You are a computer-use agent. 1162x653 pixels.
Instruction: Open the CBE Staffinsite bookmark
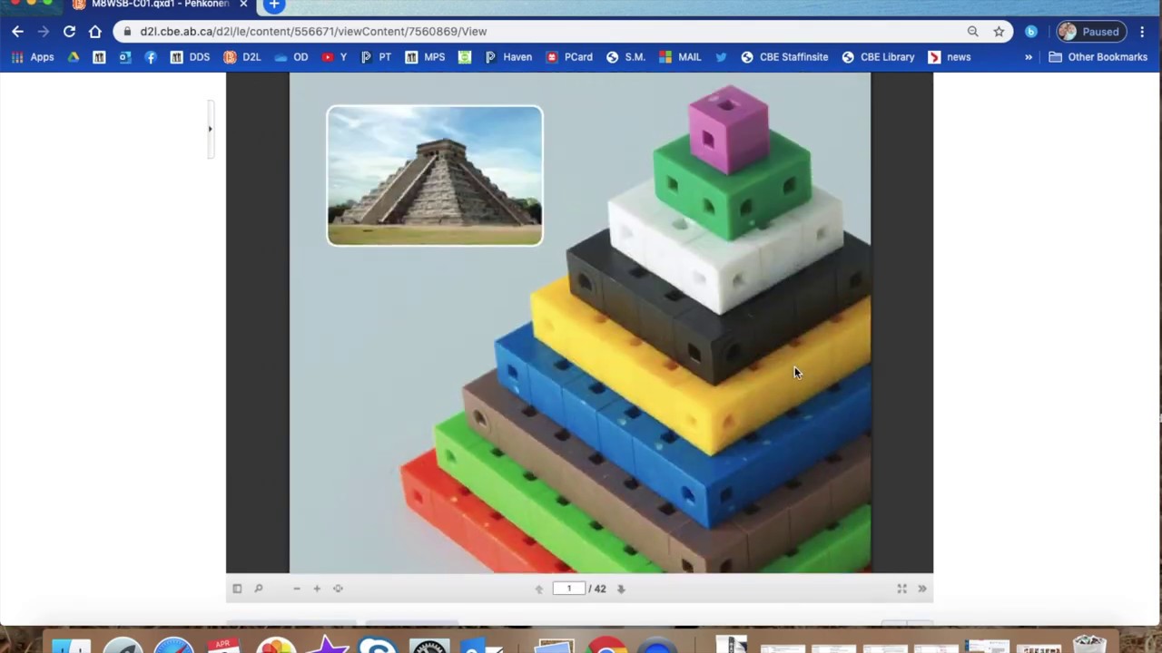(784, 57)
